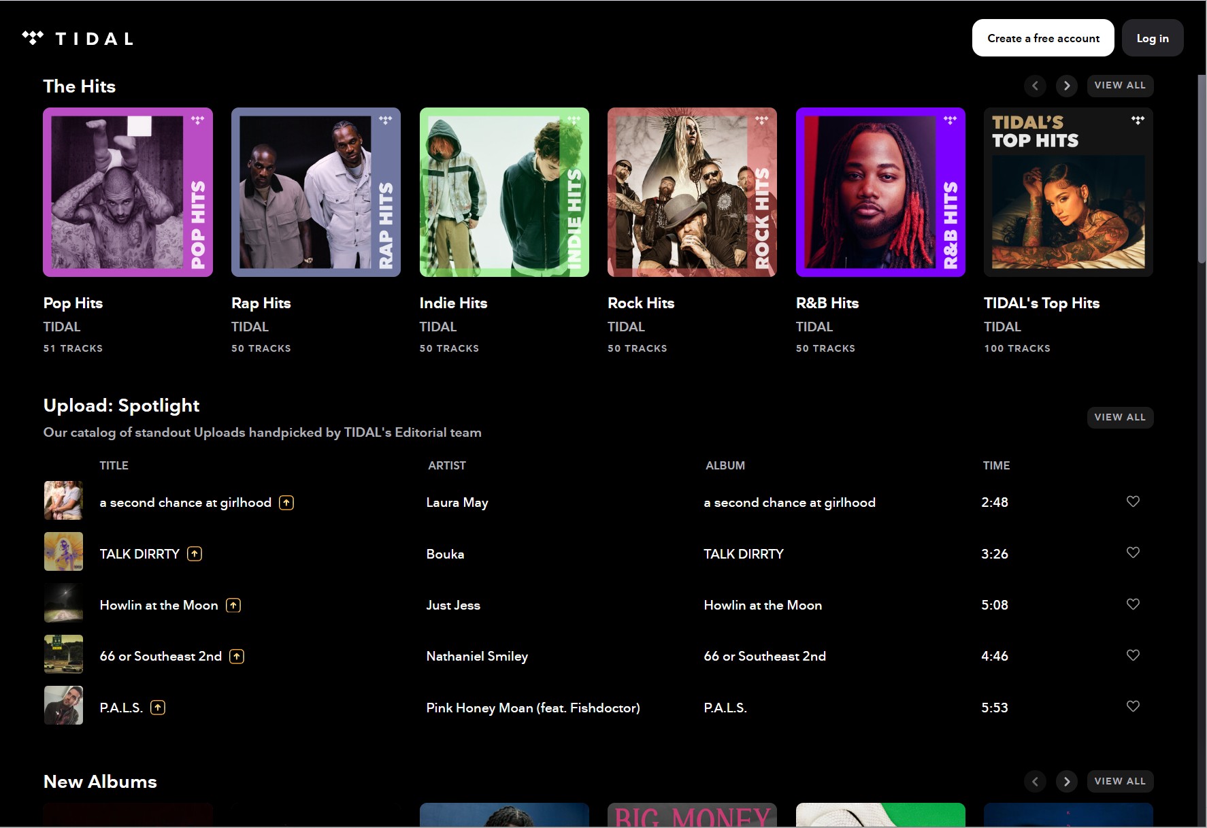Click the Rock Hits title link

[x=641, y=303]
